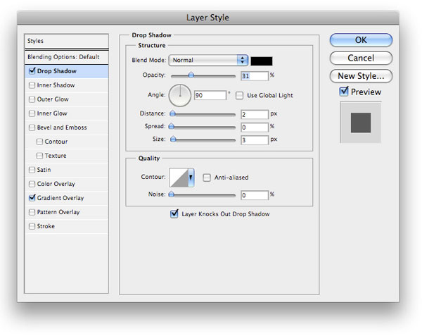Click the black shadow color swatch

[262, 61]
